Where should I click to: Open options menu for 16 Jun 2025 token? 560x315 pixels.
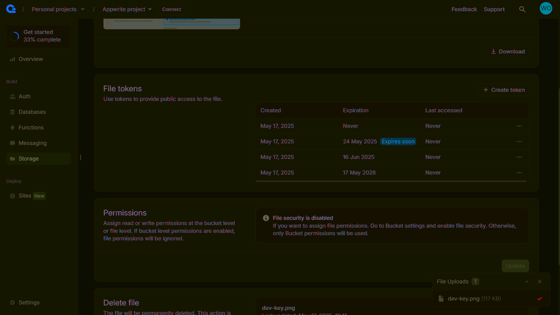(519, 157)
